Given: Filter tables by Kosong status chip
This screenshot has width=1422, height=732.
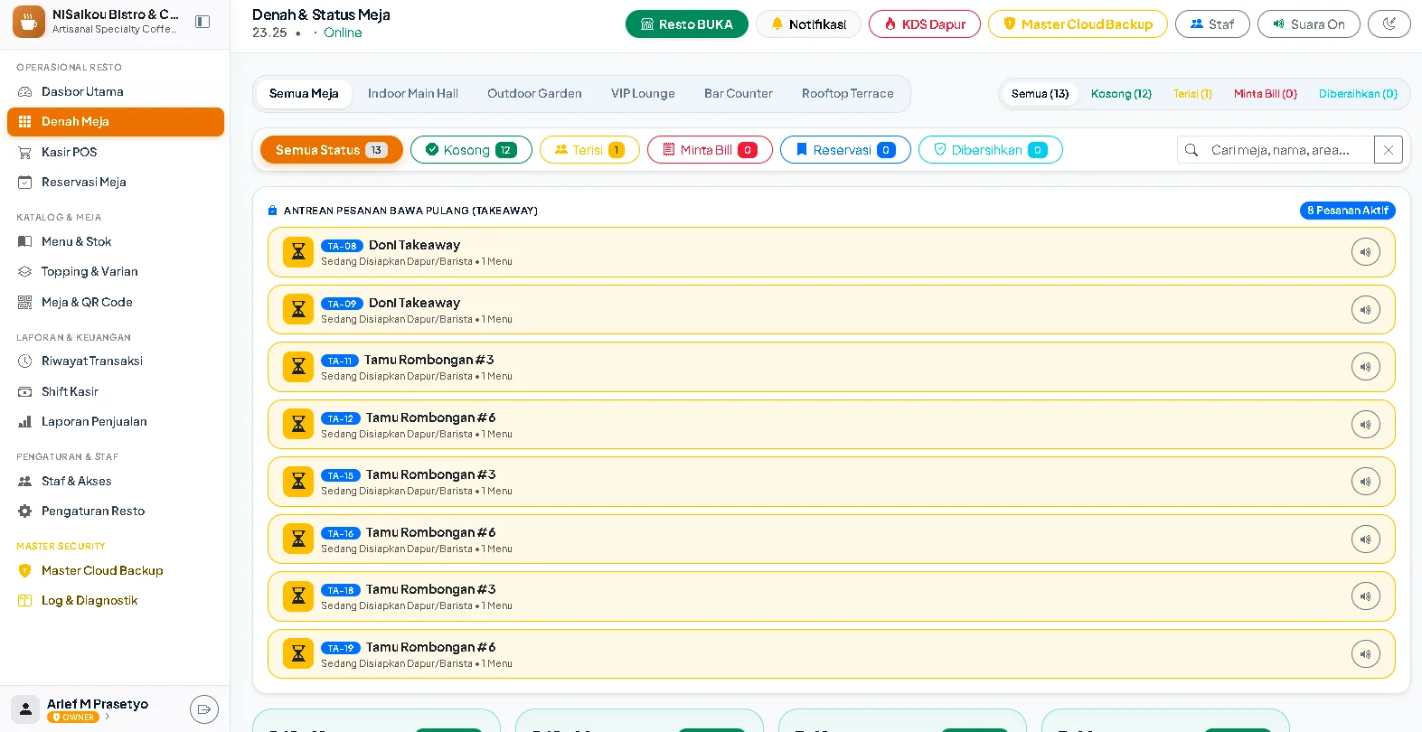Looking at the screenshot, I should tap(471, 150).
